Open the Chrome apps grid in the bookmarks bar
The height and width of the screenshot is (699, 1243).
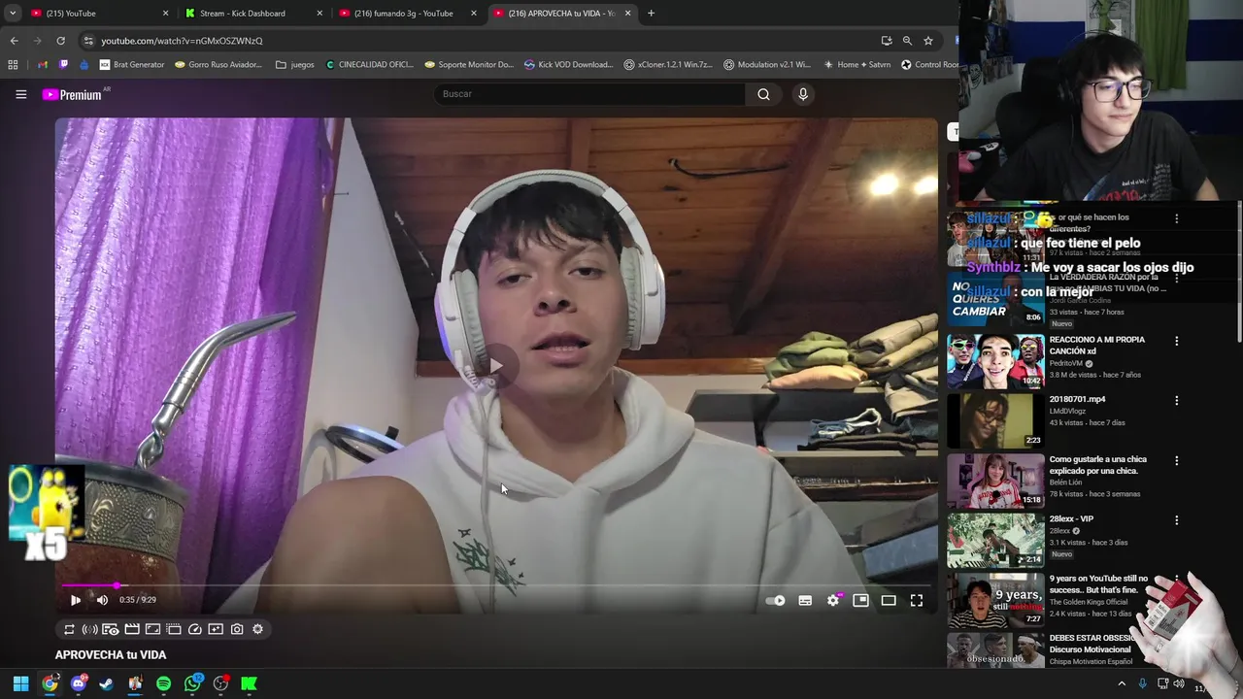13,65
